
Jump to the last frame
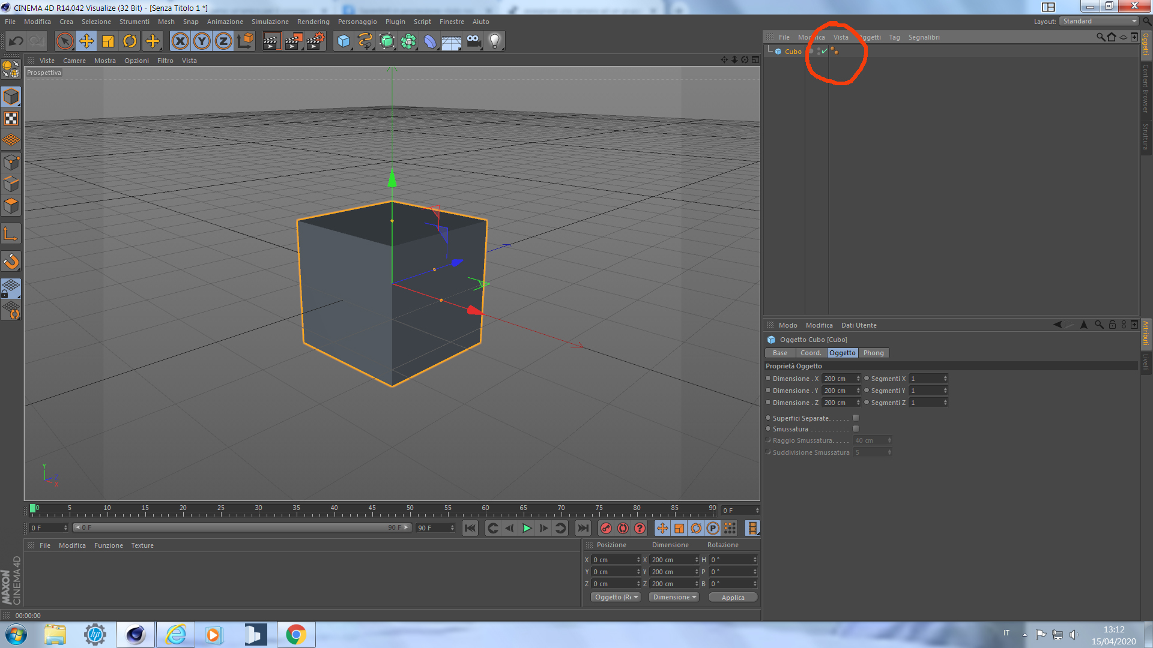coord(583,528)
